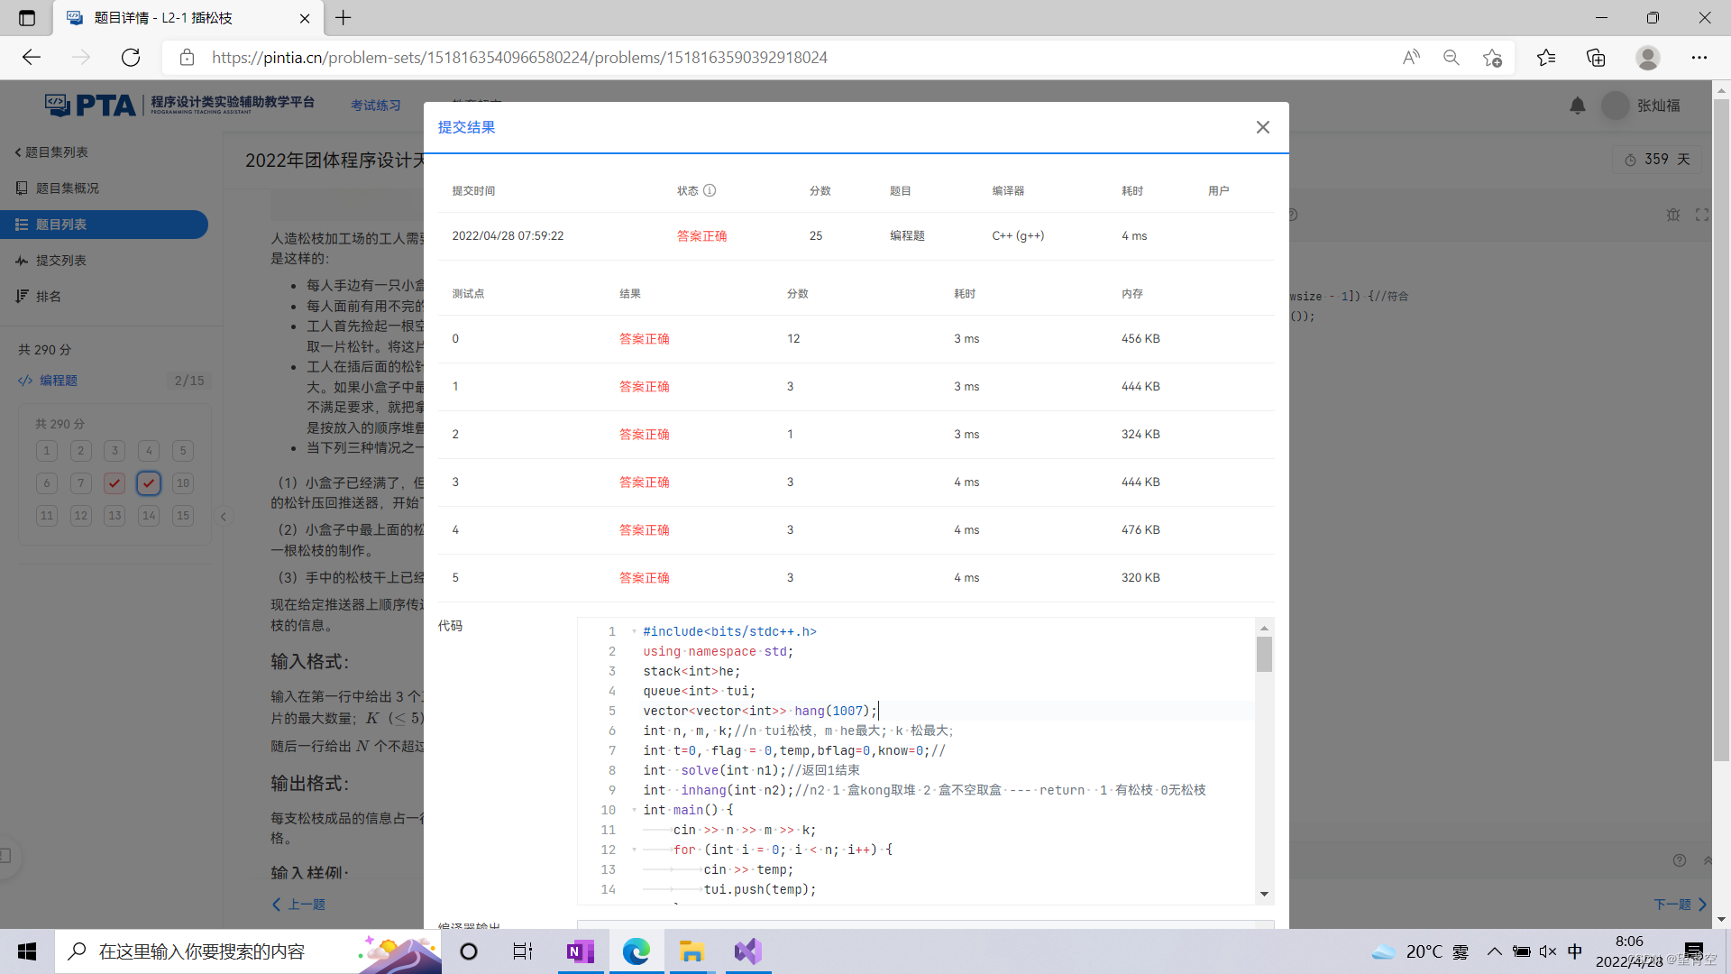Select checked problem 9 box
1731x974 pixels.
149,483
